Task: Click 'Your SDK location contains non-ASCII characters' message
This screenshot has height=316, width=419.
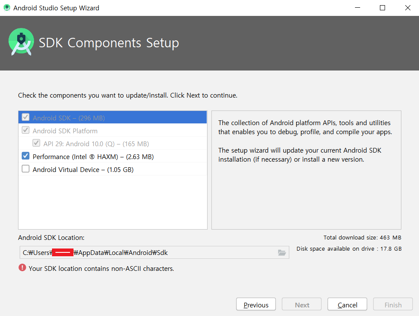Action: pyautogui.click(x=101, y=268)
